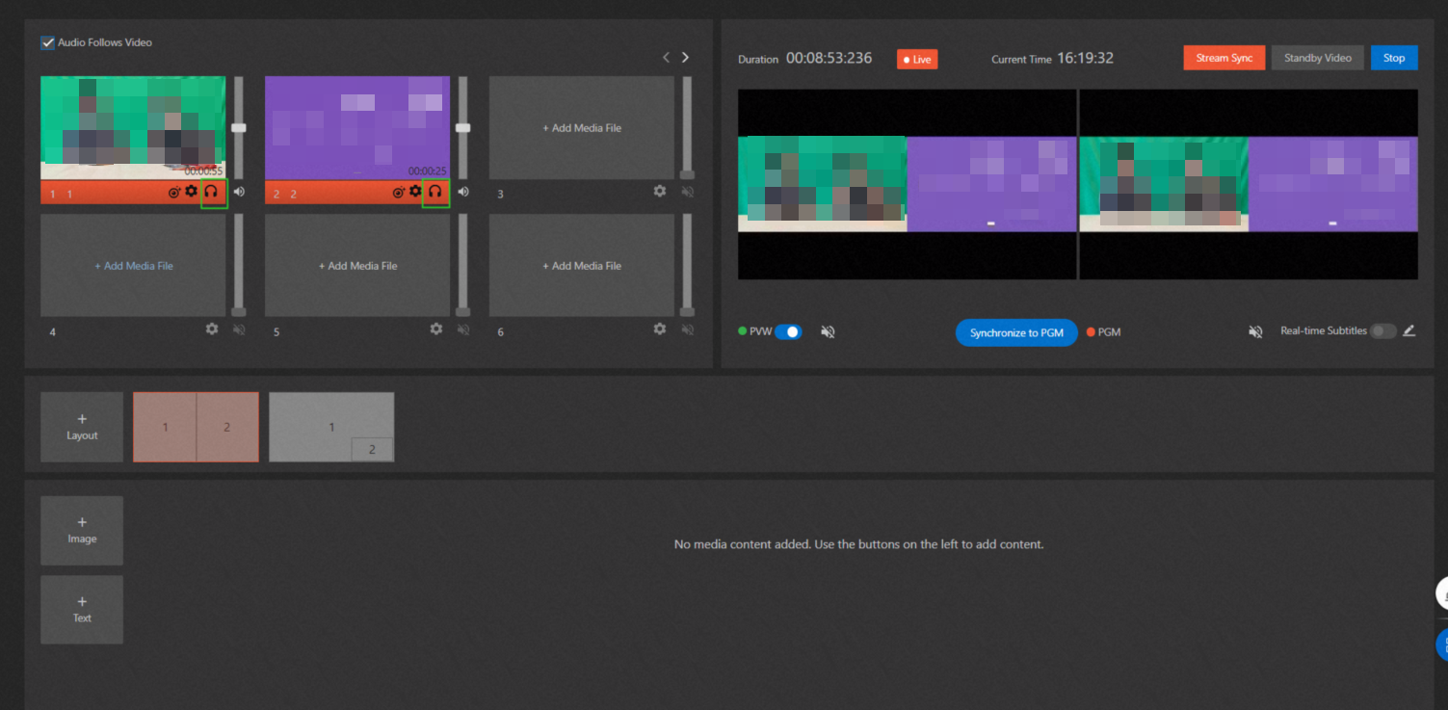This screenshot has width=1448, height=710.
Task: Unmute the PGM audio icon
Action: point(1255,331)
